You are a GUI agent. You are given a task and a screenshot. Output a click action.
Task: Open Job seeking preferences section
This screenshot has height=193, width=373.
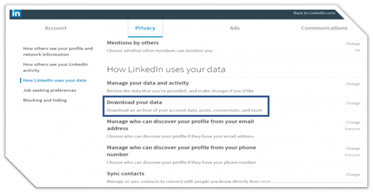pyautogui.click(x=50, y=90)
